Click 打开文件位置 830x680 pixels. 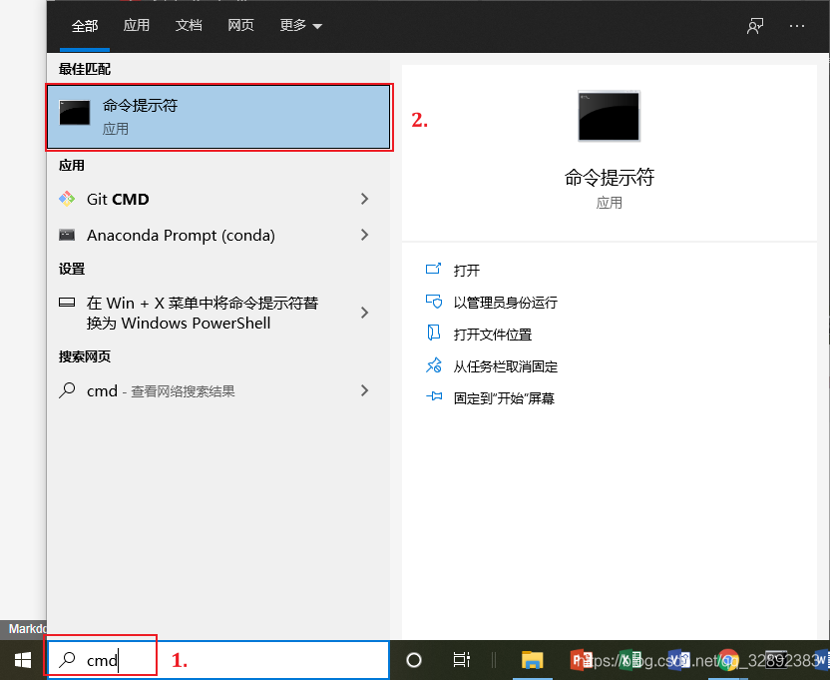(493, 335)
